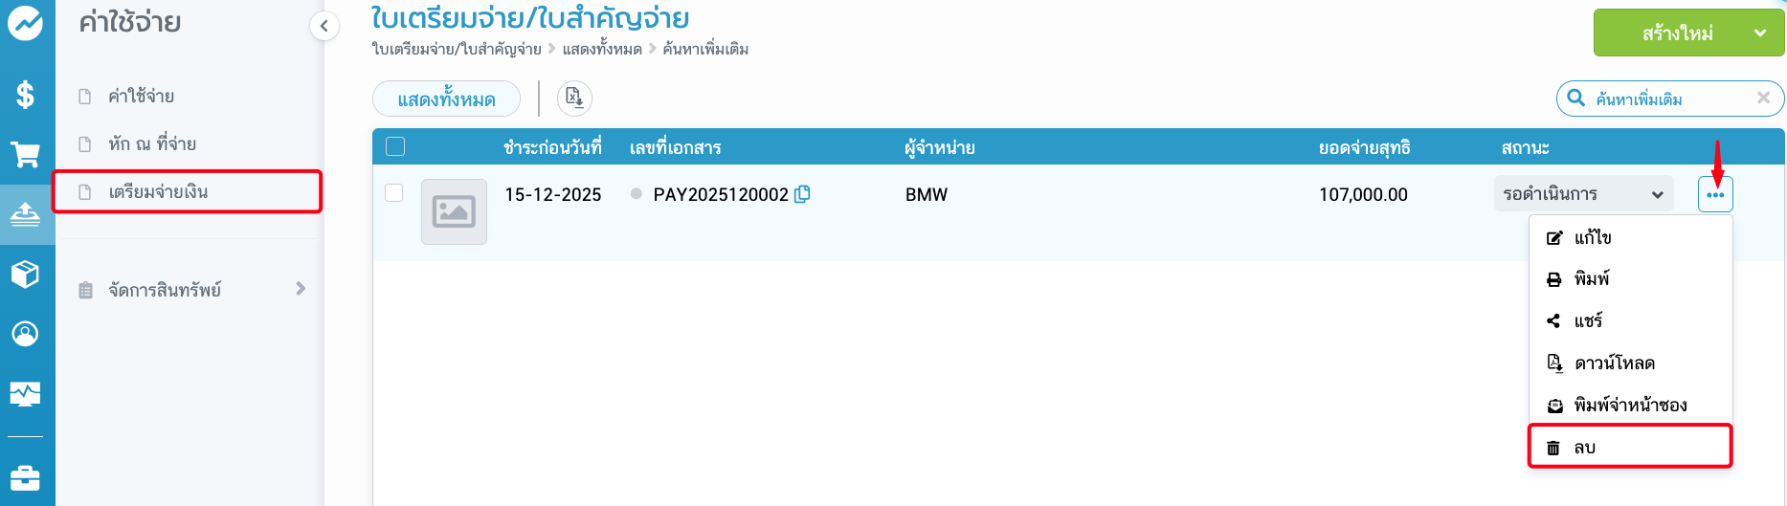
Task: Select ลบ from the context menu
Action: 1630,447
